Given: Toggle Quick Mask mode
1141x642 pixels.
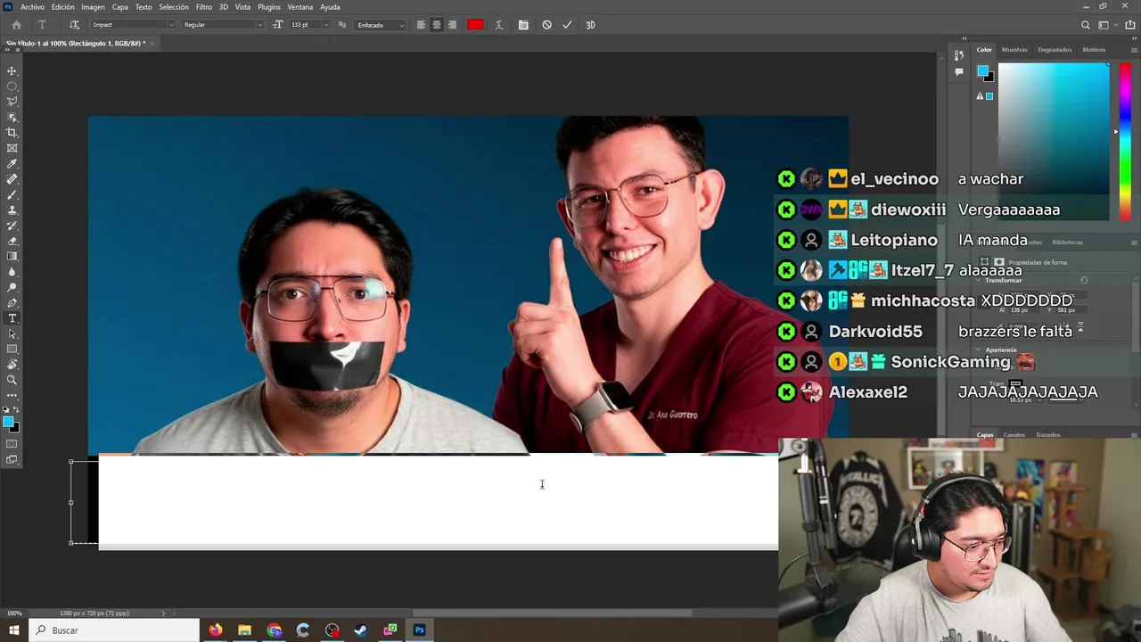Looking at the screenshot, I should tap(12, 444).
